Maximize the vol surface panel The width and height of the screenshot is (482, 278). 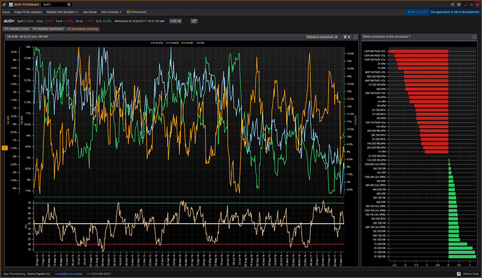point(474,37)
